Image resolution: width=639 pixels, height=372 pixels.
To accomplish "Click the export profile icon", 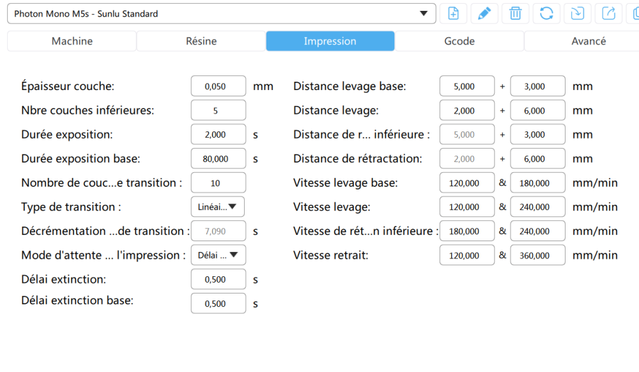I will [608, 13].
